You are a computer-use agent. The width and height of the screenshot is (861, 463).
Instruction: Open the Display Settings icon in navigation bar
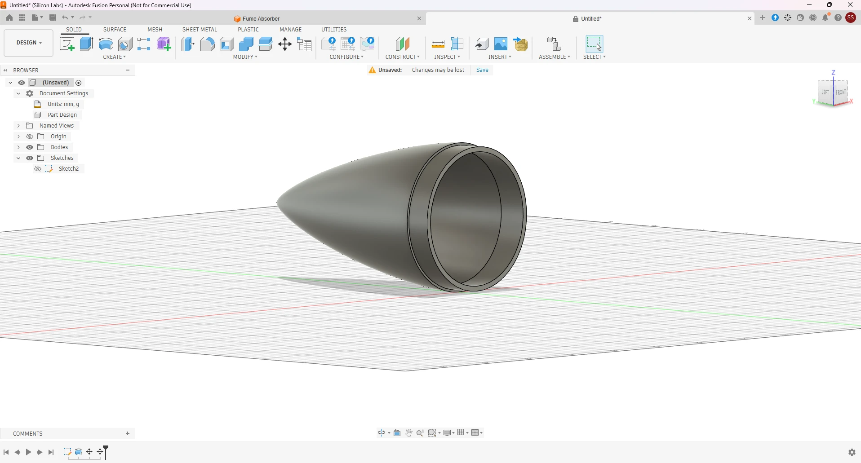tap(448, 433)
